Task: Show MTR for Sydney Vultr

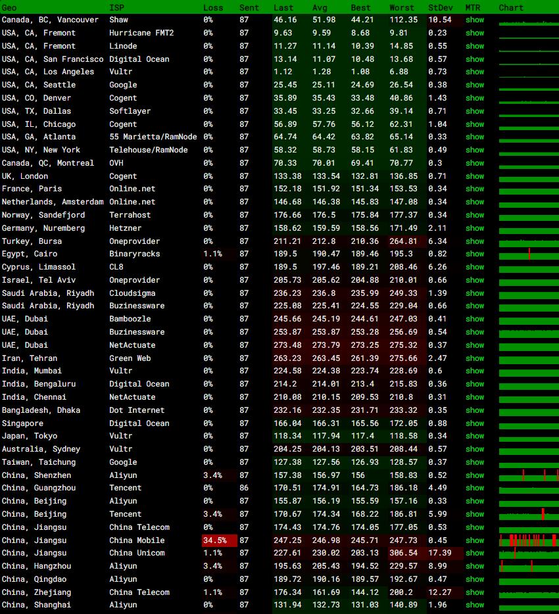Action: [x=475, y=449]
